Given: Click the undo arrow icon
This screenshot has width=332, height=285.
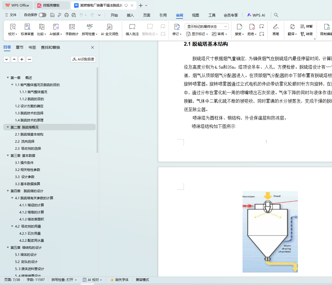Looking at the screenshot, I should pos(81,15).
